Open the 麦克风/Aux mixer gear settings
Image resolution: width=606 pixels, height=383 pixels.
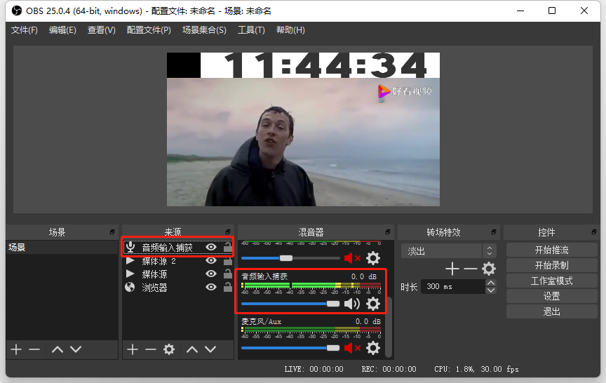tap(373, 348)
